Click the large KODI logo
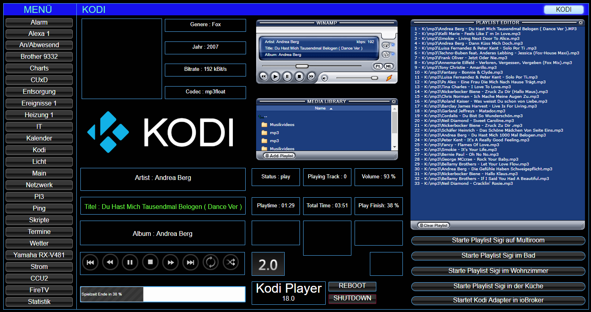Screen dimensions: 591x312 click(x=160, y=132)
